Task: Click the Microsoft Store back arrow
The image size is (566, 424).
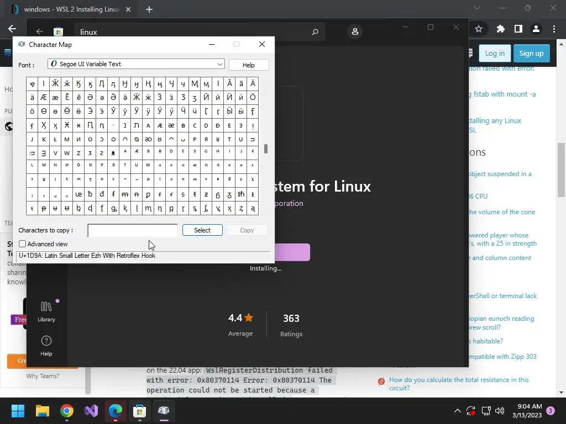Action: tap(40, 31)
